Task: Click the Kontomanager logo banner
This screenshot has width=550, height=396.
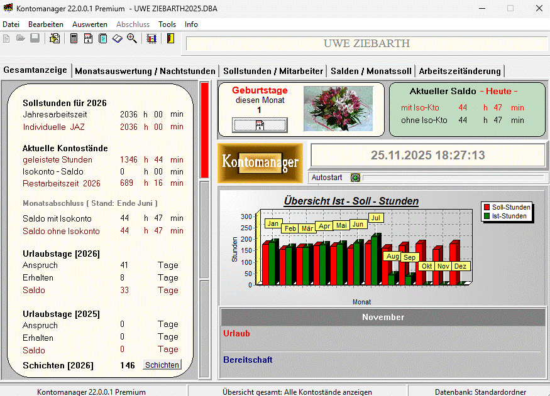Action: 260,163
